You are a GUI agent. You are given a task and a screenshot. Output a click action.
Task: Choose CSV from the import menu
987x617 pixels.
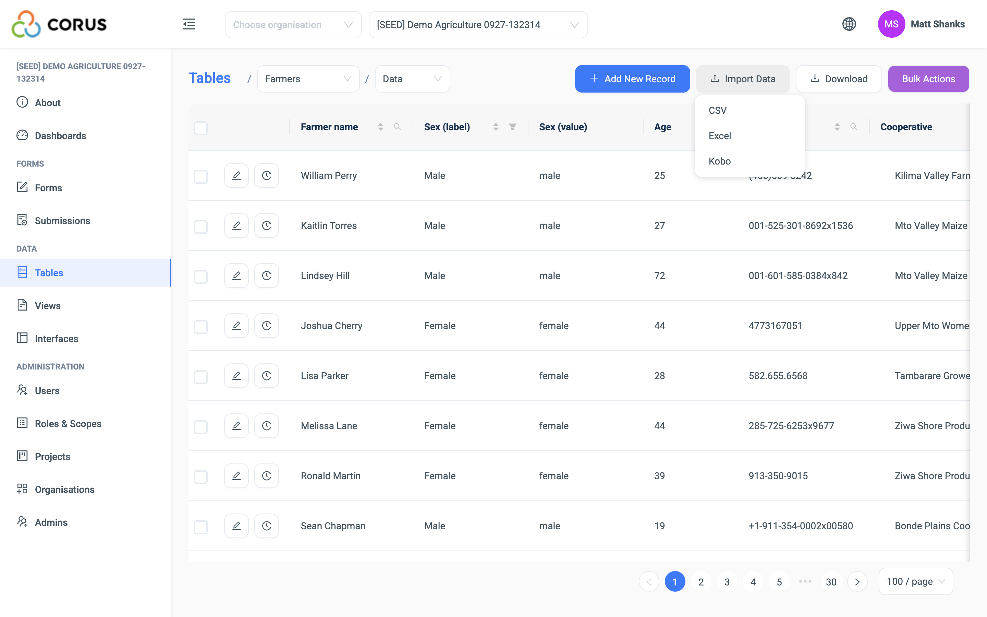pyautogui.click(x=750, y=111)
